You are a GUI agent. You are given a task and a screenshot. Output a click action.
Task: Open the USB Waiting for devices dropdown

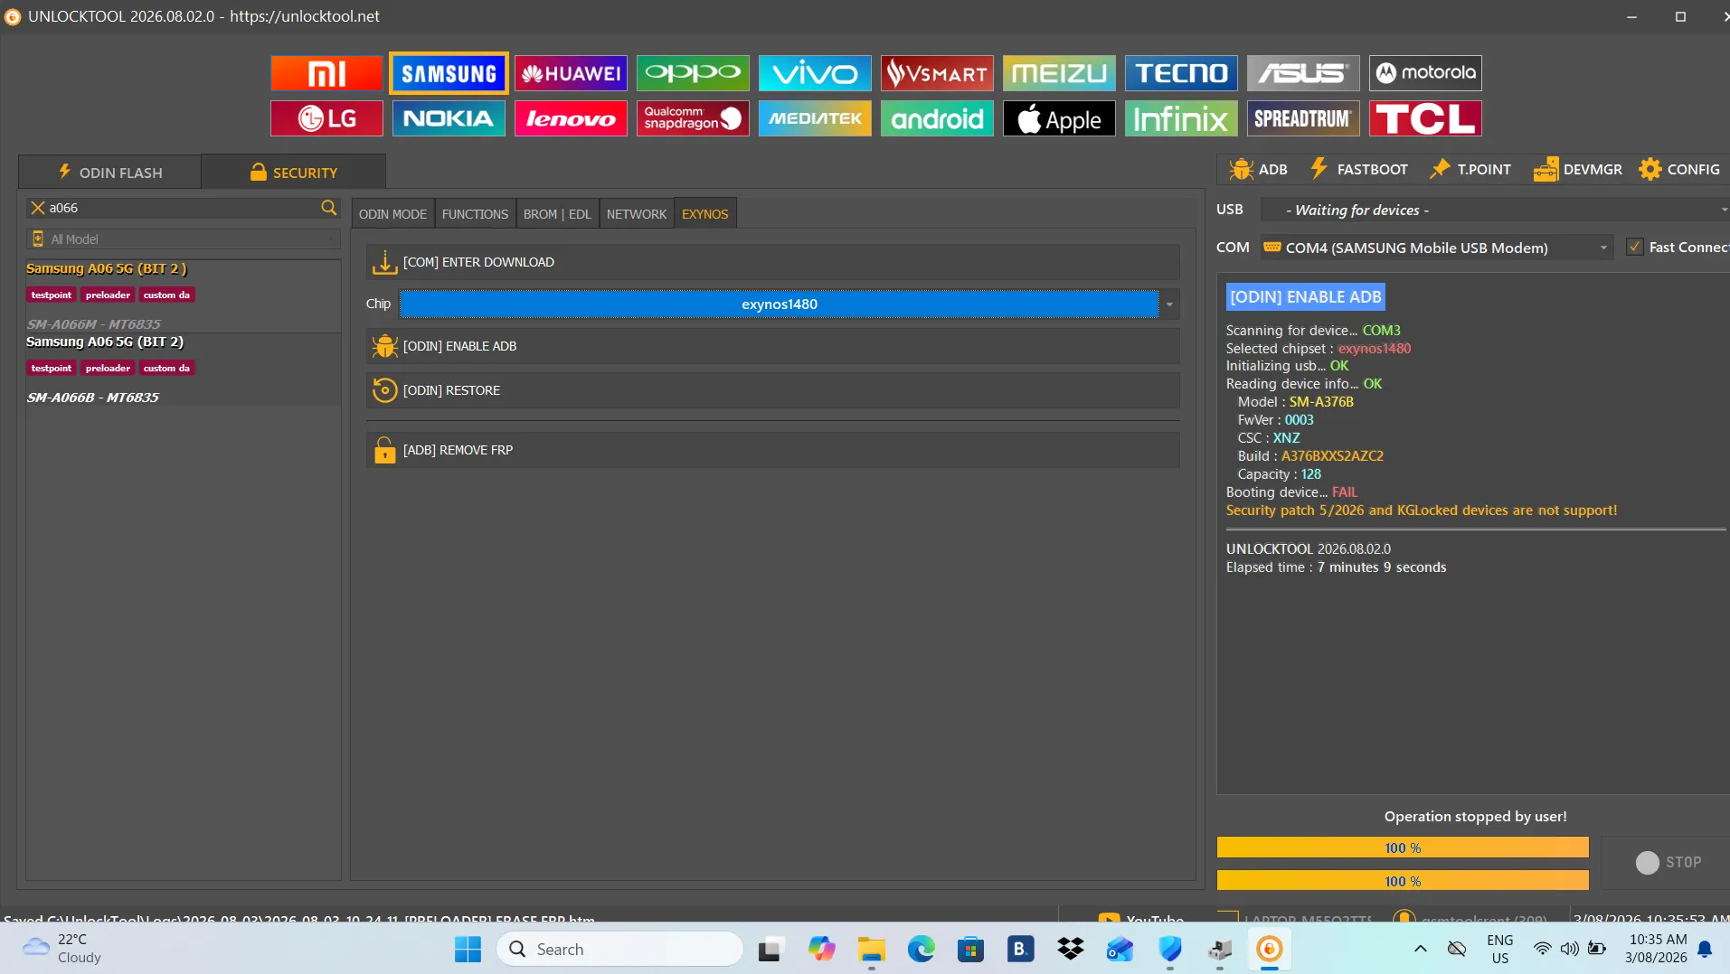pos(1494,211)
